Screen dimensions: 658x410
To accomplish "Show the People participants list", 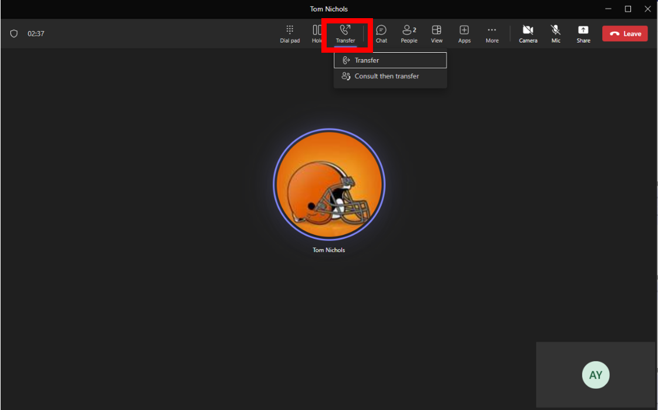I will [x=409, y=34].
